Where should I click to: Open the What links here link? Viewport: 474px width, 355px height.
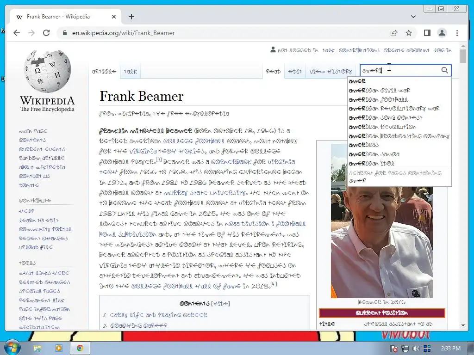coord(44,273)
